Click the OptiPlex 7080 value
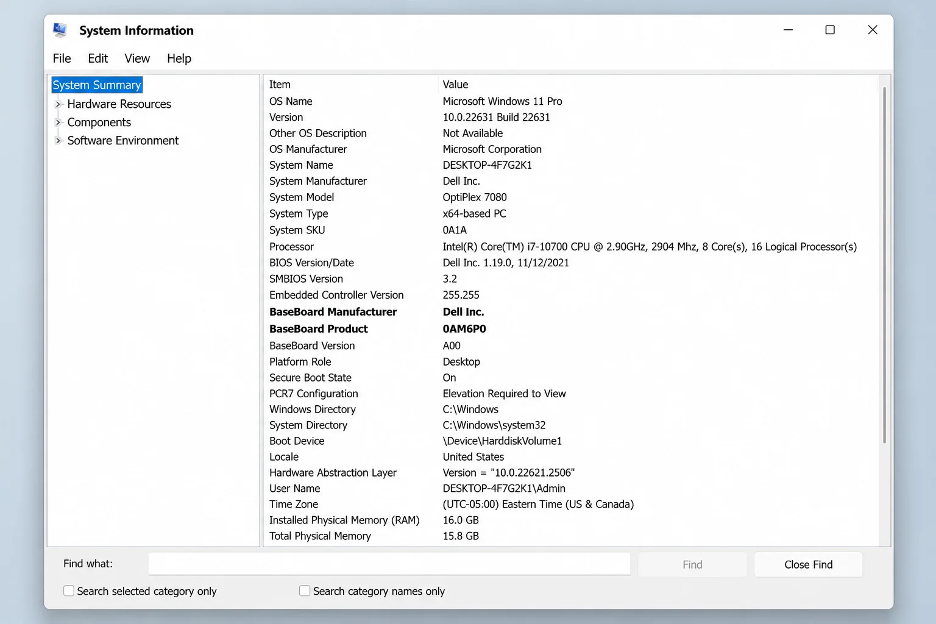Screen dimensions: 936x624 tap(475, 197)
